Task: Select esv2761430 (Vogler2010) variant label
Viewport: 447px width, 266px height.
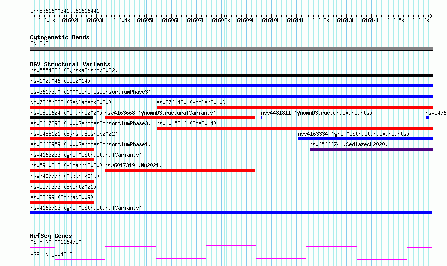Action: 191,102
